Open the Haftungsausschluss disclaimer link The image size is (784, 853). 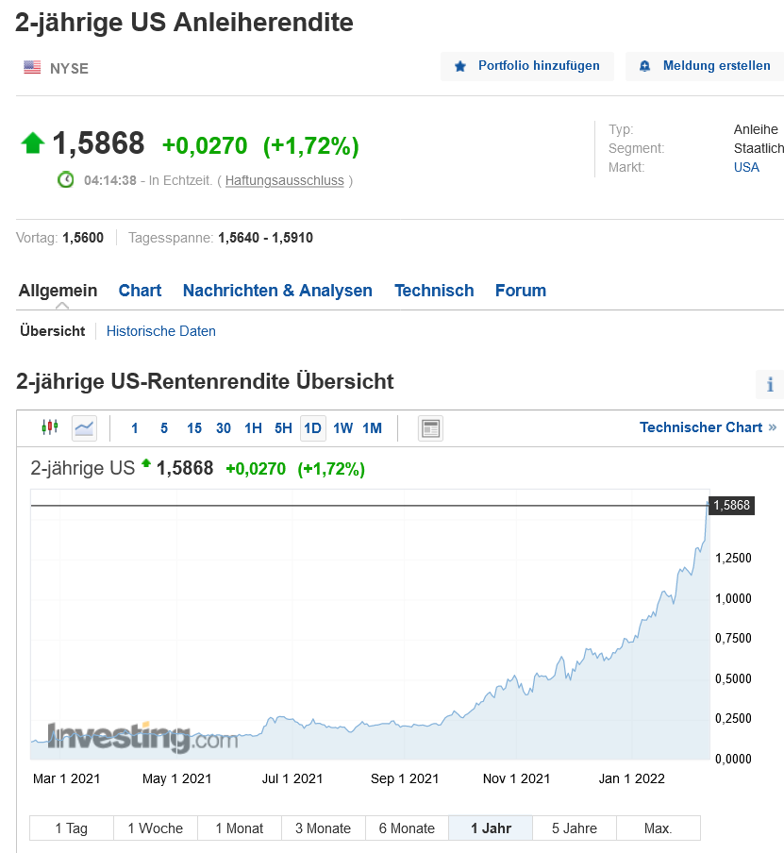284,180
